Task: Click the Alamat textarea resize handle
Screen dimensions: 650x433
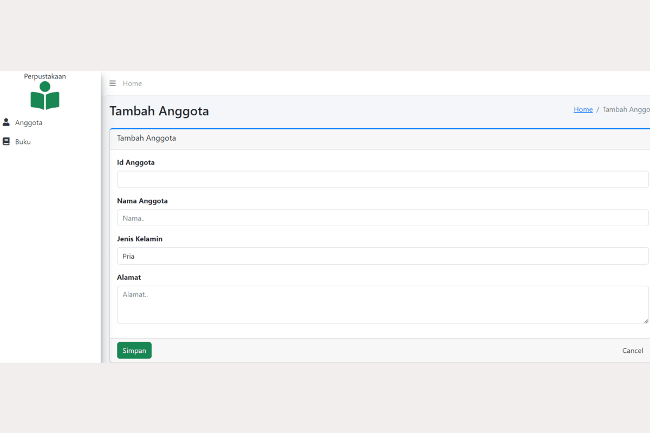Action: coord(646,321)
